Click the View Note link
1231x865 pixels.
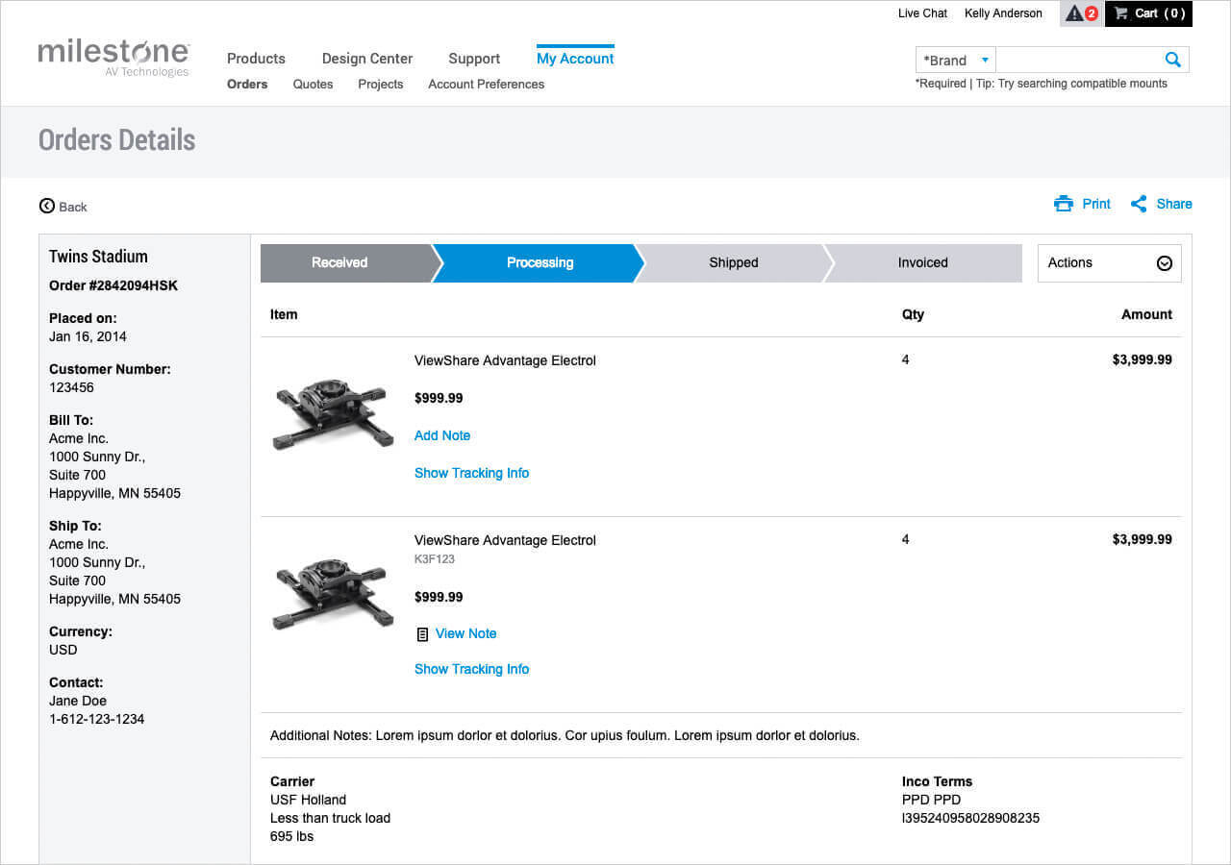[x=465, y=633]
